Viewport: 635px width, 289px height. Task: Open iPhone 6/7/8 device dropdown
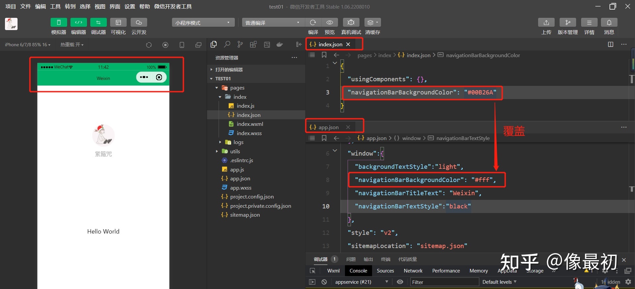tap(28, 45)
